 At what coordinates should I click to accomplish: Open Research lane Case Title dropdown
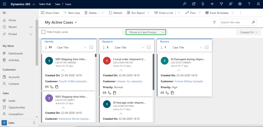point(143,47)
